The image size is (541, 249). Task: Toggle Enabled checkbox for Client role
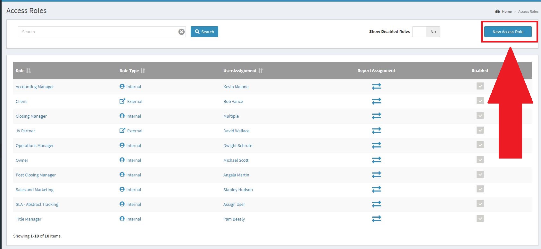click(480, 101)
